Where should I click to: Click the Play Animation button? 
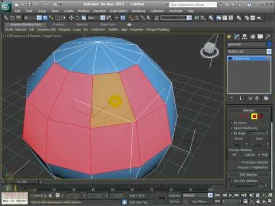click(231, 195)
